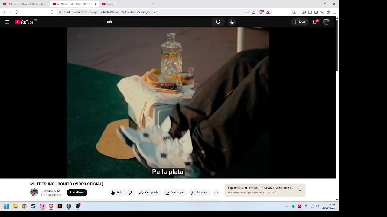387x217 pixels.
Task: Go to YouTube home via the logo
Action: (x=24, y=22)
